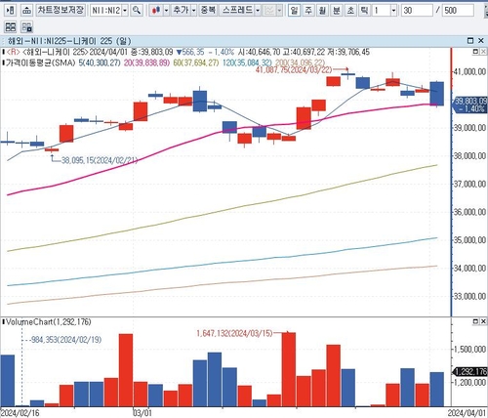Click the 03/01 date axis label
The image size is (488, 418).
pos(142,413)
